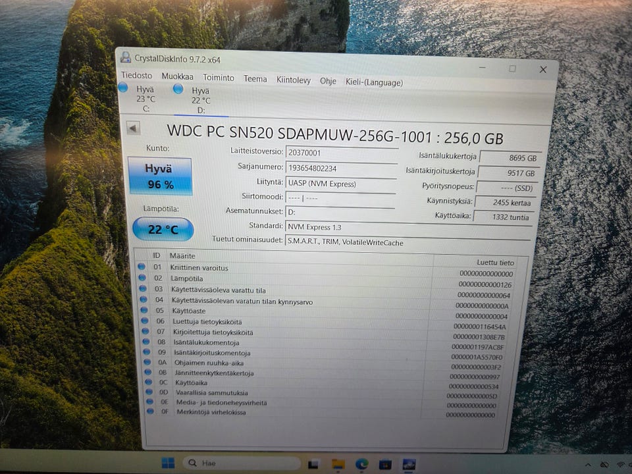The height and width of the screenshot is (474, 632).
Task: Click the Isäntälukukertoja value 8695 GB
Action: (510, 157)
